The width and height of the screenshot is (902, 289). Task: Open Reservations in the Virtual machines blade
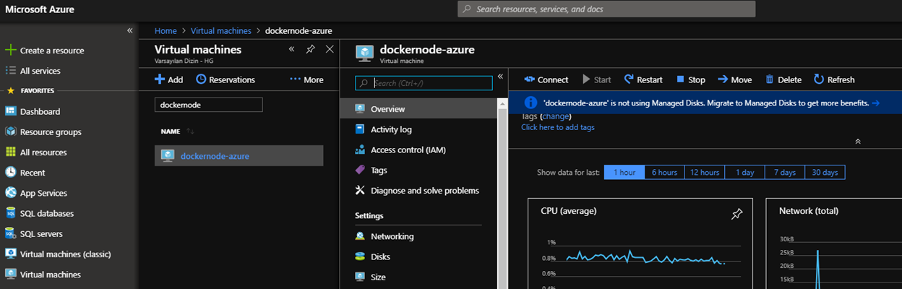tap(225, 79)
